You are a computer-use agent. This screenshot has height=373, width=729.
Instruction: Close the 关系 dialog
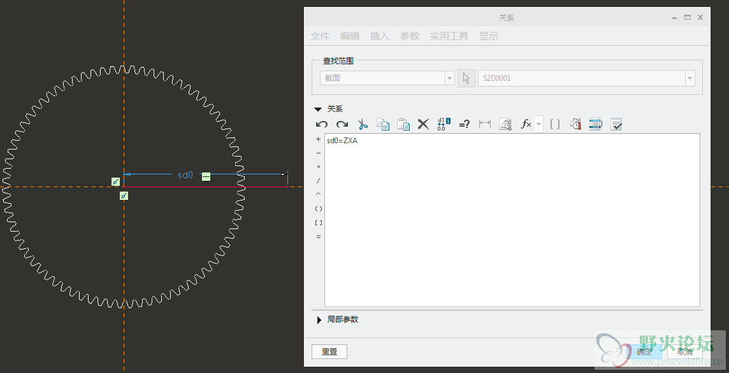(x=700, y=17)
